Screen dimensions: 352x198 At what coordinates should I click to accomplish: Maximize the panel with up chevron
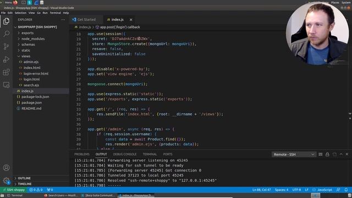click(x=341, y=155)
